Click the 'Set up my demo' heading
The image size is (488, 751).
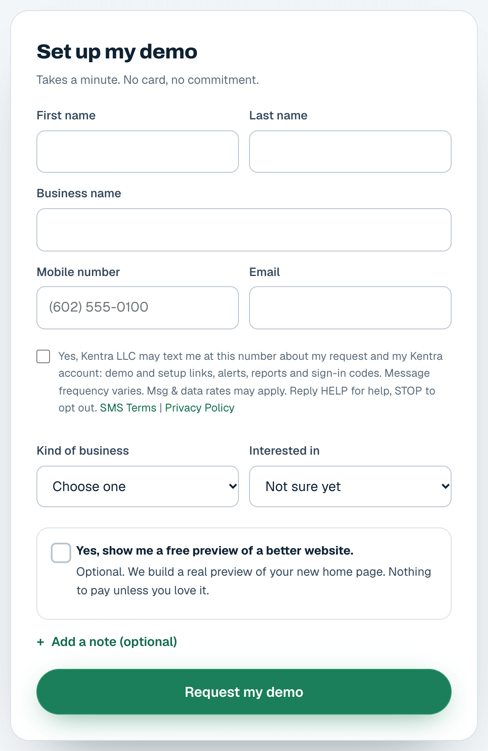[x=117, y=52]
